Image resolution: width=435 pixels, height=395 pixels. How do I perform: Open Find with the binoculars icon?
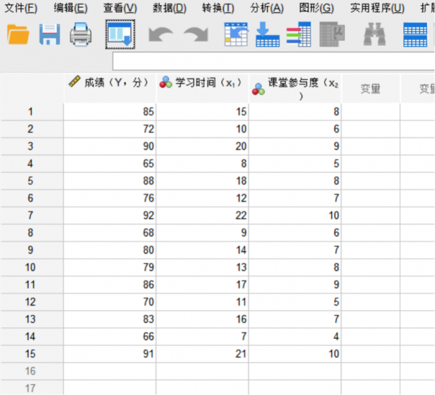(375, 34)
